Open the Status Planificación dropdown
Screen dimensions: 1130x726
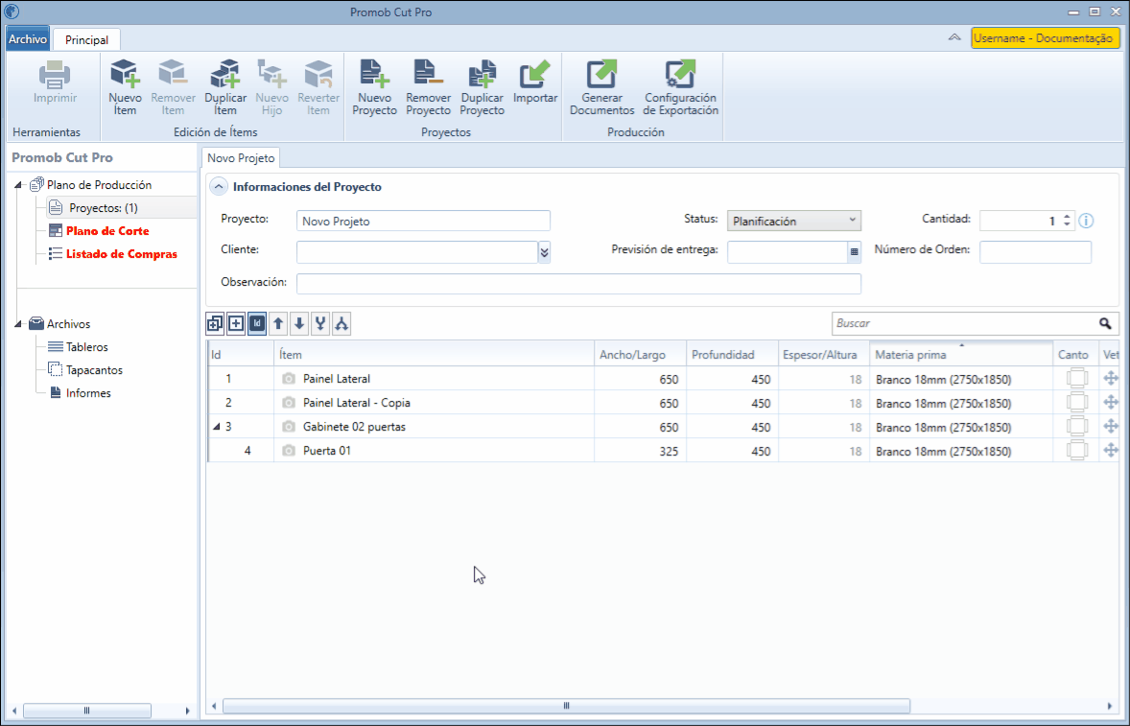794,221
